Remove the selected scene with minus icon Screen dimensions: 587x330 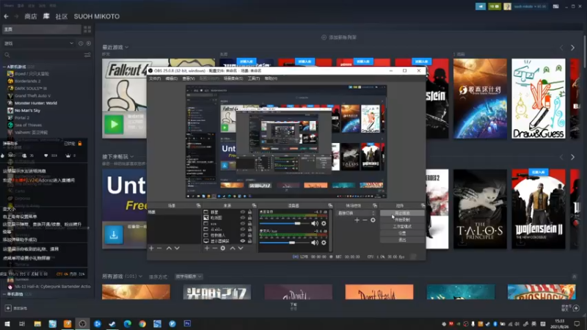pos(159,248)
